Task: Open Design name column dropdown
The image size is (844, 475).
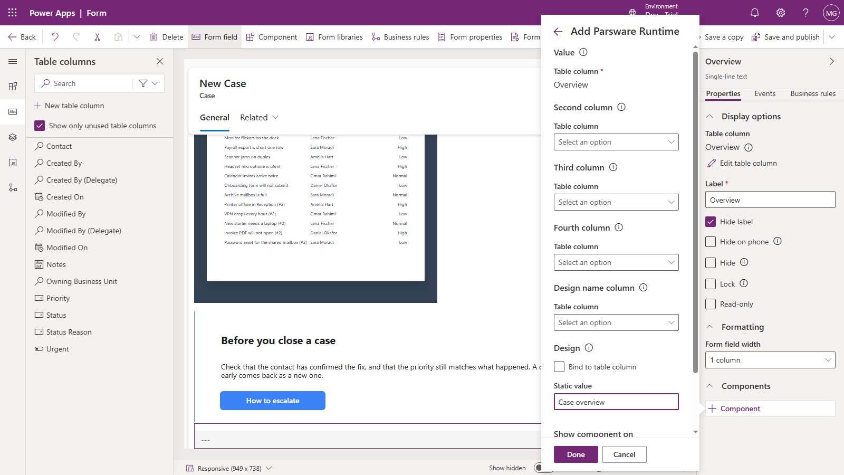Action: (616, 322)
